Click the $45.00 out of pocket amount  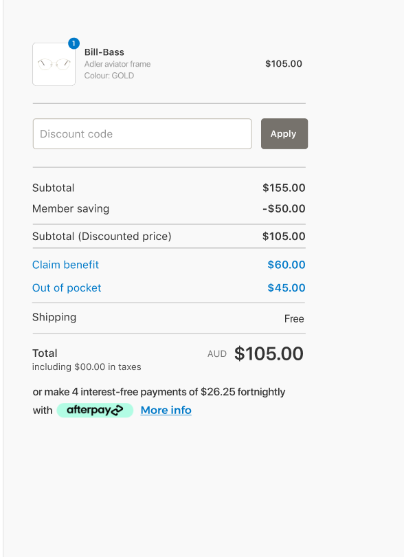point(286,287)
